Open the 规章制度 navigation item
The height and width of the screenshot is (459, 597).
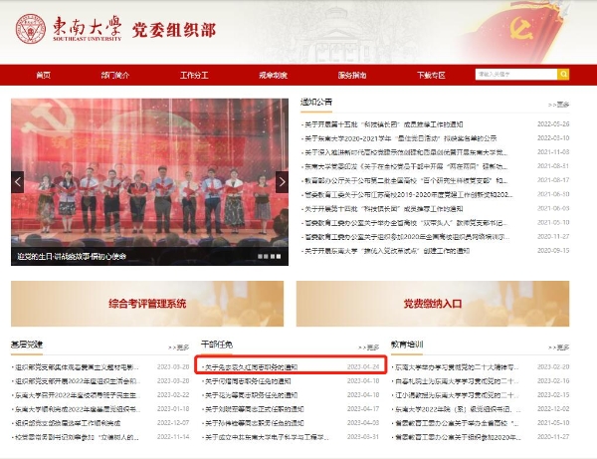(x=273, y=75)
